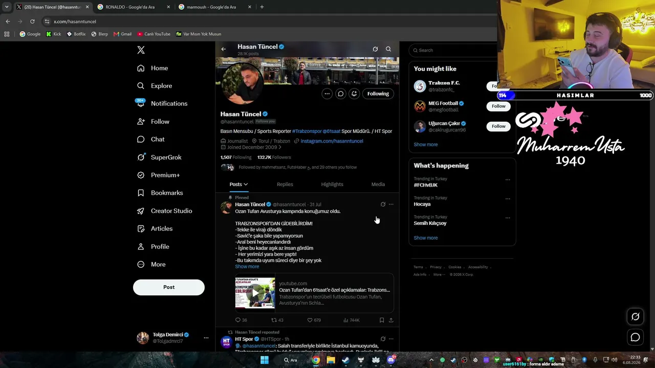Expand the Joined December 2009 chevron

click(x=280, y=147)
